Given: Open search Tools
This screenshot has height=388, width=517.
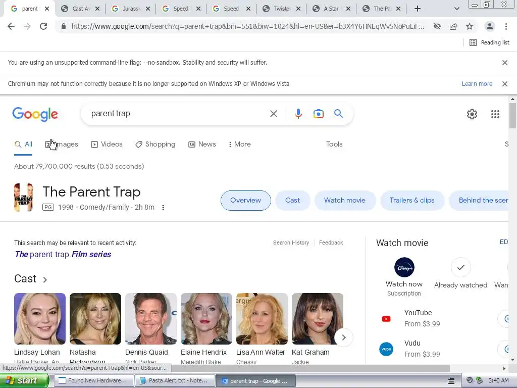Looking at the screenshot, I should [x=334, y=144].
